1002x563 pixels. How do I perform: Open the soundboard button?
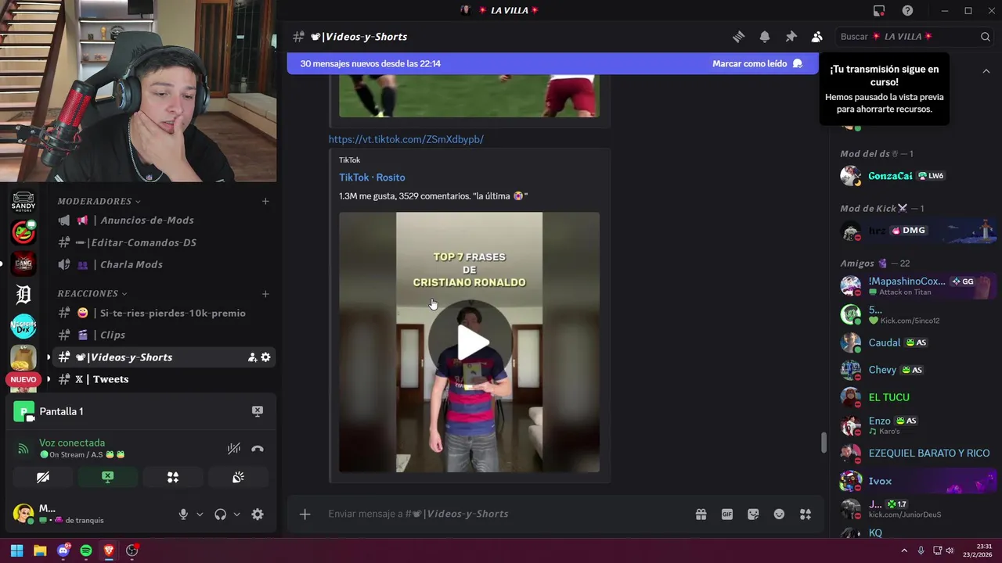pos(238,477)
